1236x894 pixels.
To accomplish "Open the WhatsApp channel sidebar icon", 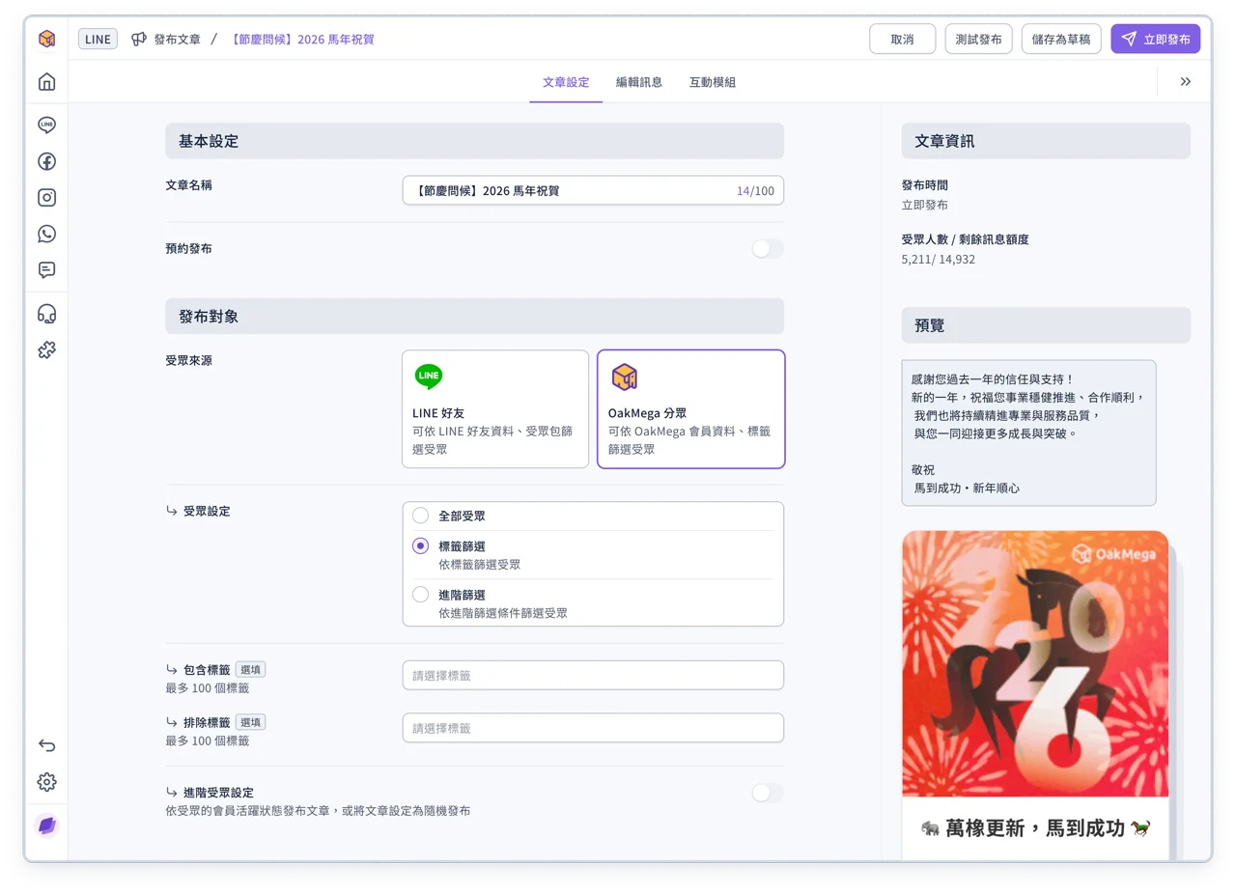I will (46, 234).
